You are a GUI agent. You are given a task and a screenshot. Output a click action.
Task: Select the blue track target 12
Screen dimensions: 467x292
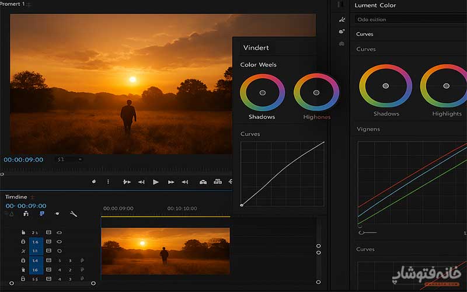36,251
